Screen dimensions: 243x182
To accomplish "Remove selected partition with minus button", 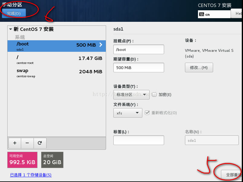I will (x=27, y=143).
